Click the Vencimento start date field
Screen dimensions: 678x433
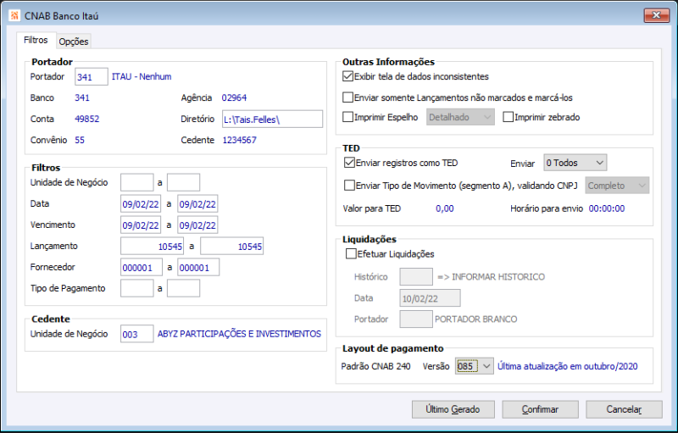tap(141, 225)
